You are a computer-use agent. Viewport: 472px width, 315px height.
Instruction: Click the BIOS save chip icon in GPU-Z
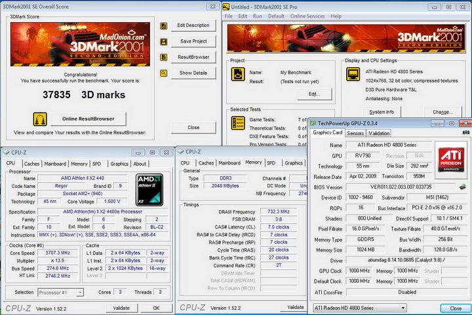coord(463,187)
